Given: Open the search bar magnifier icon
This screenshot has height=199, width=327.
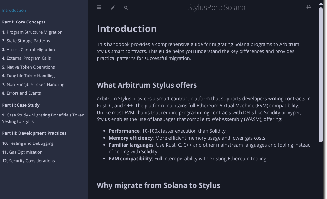Looking at the screenshot, I should click(x=126, y=8).
